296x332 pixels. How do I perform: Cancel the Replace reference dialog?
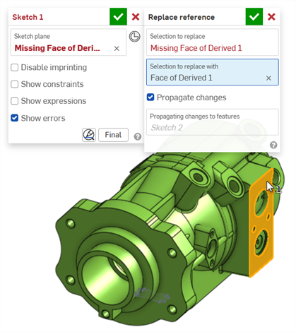(271, 17)
